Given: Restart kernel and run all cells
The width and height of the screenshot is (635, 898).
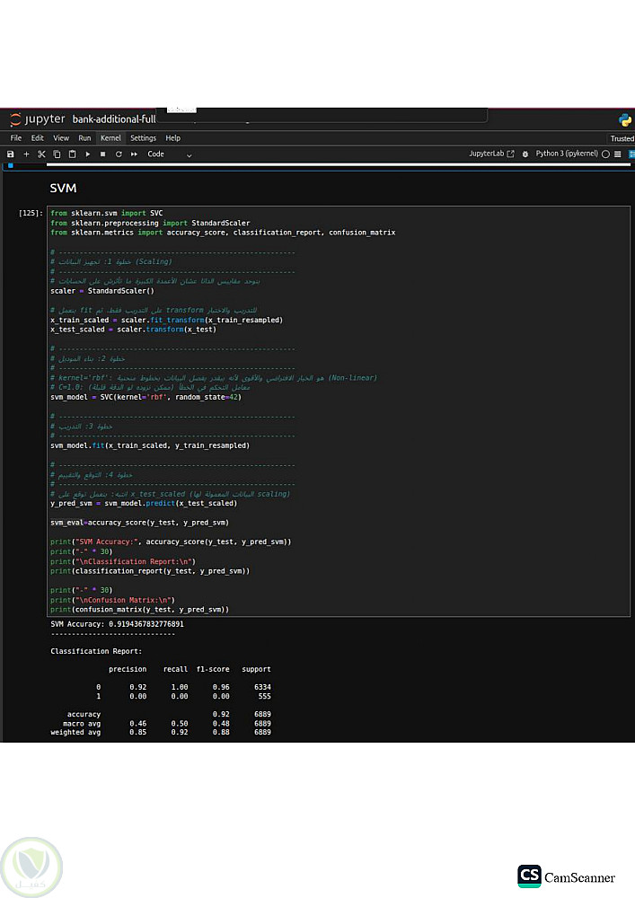Looking at the screenshot, I should point(134,154).
